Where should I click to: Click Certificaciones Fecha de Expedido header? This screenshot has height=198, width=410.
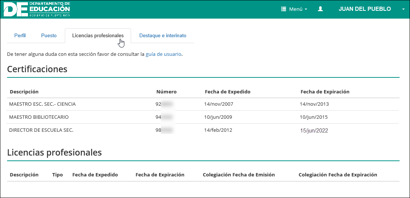point(228,92)
